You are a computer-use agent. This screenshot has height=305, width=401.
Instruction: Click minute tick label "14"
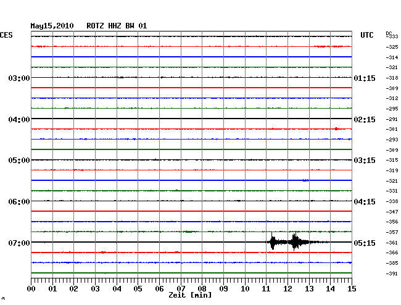[330, 288]
